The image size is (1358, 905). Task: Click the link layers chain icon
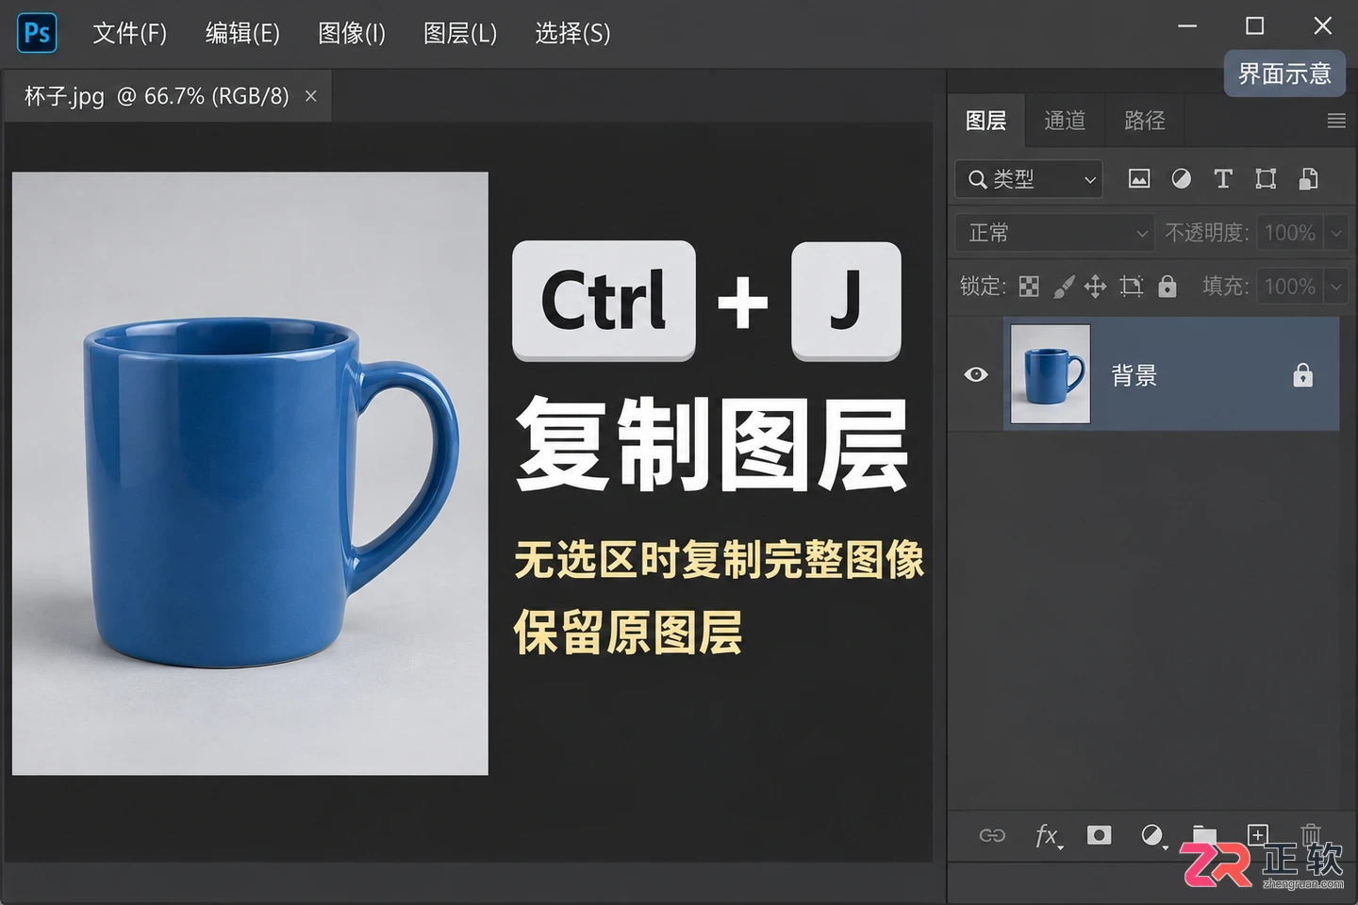(992, 835)
